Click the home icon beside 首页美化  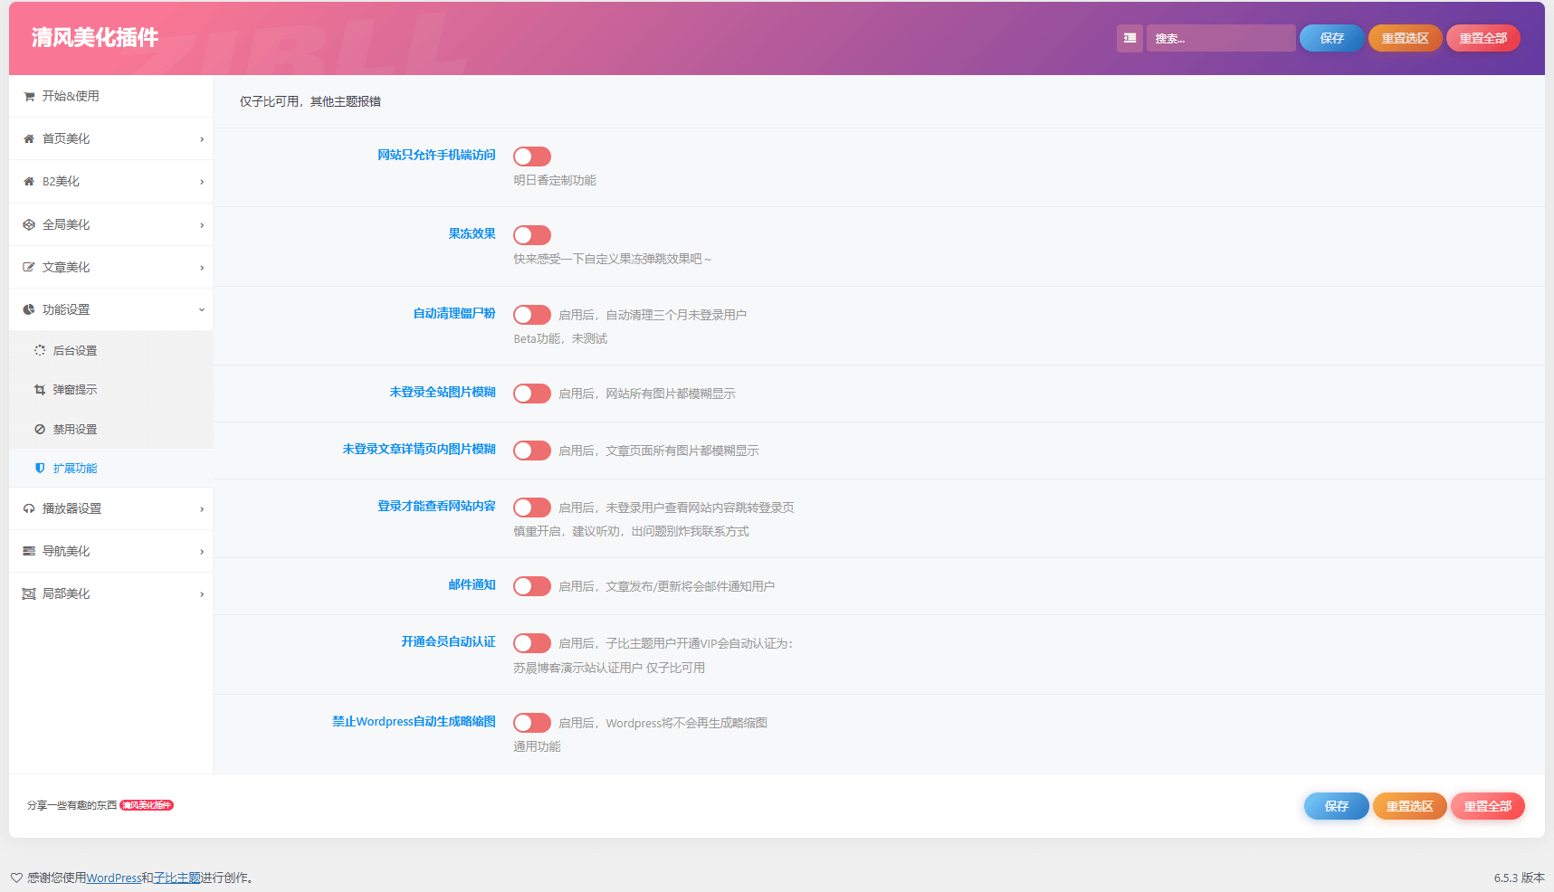[x=29, y=139]
